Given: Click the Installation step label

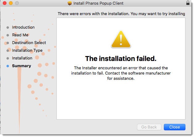Looking at the screenshot, I should [22, 58].
